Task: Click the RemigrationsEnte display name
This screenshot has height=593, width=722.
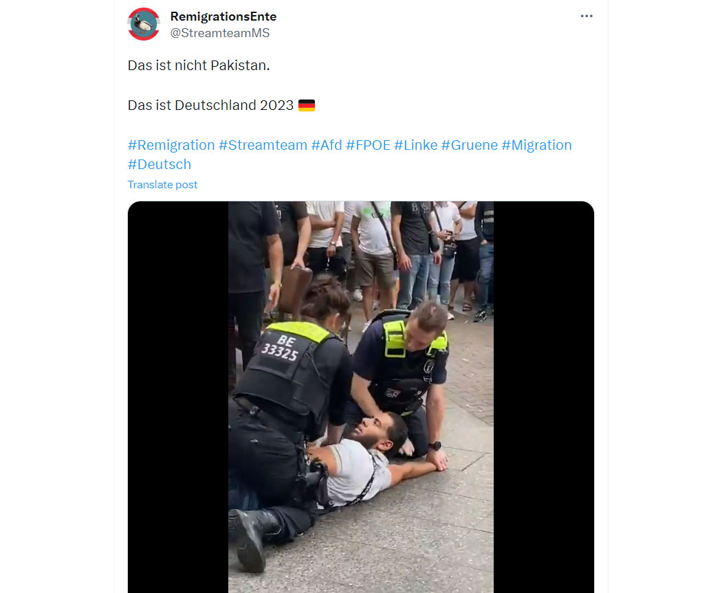Action: (x=223, y=16)
